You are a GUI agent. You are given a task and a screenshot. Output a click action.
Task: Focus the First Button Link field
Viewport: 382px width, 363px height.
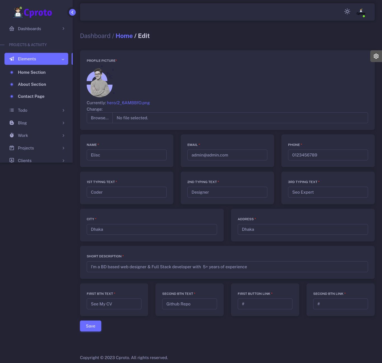(x=265, y=304)
